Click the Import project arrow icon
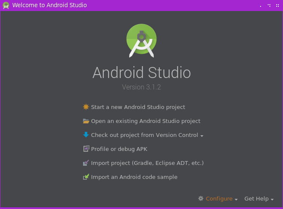This screenshot has height=209, width=283. pos(86,163)
